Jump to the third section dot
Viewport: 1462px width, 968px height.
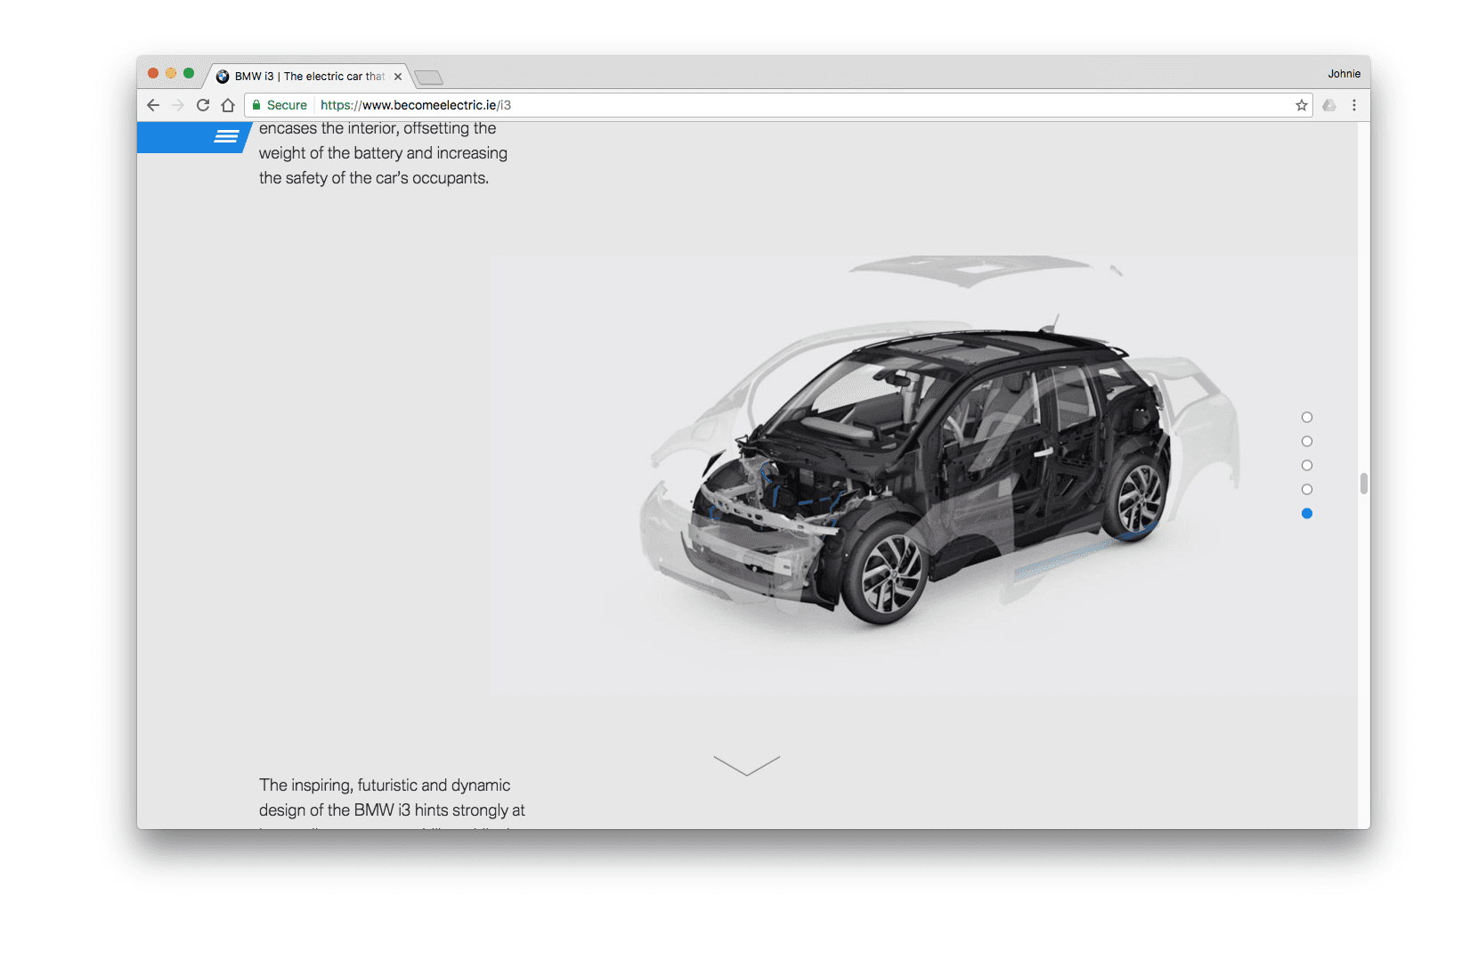[x=1307, y=466]
